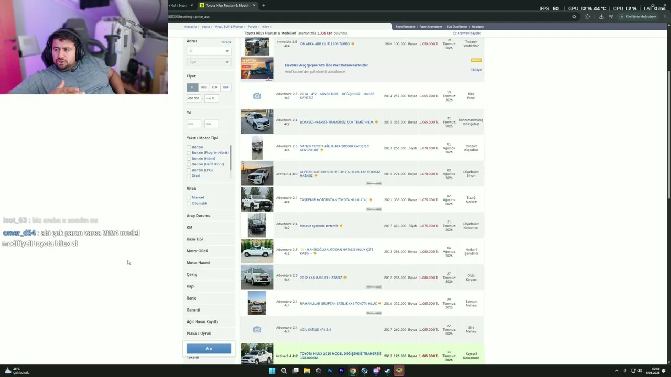Open Discord from the taskbar
The height and width of the screenshot is (377, 671).
pos(376,371)
